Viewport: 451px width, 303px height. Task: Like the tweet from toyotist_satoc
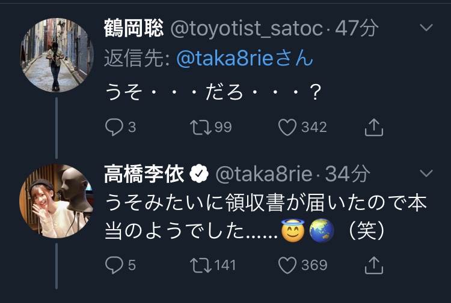pyautogui.click(x=289, y=127)
